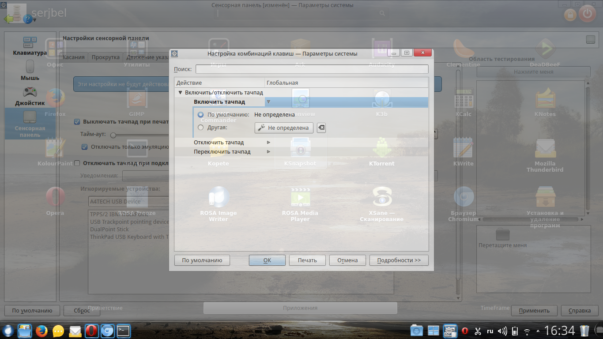Switch to the Движение указателя tab

147,57
